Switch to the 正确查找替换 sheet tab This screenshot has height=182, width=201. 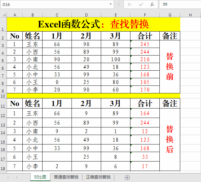coord(98,177)
